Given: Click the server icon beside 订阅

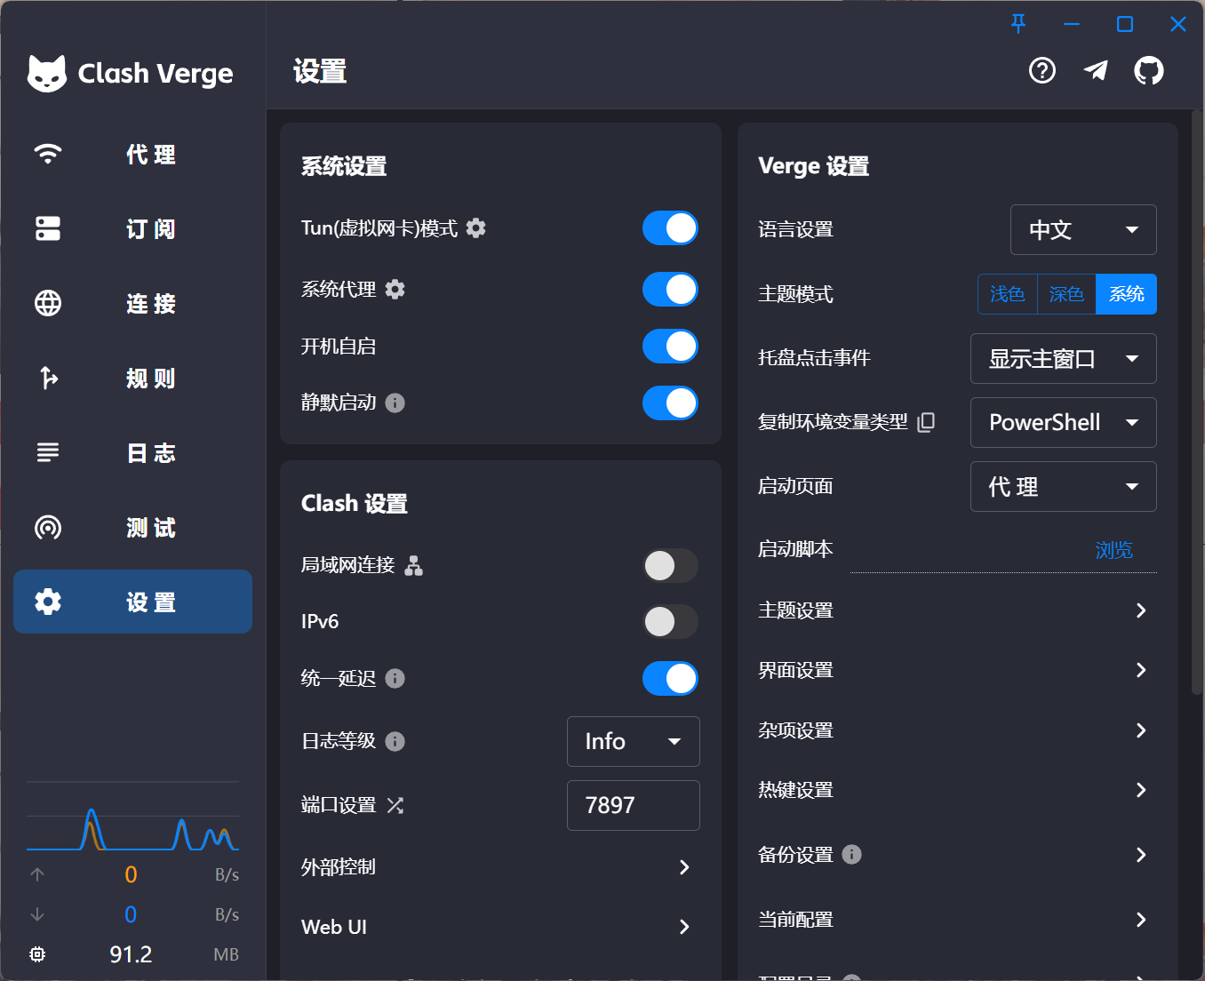Looking at the screenshot, I should 48,228.
